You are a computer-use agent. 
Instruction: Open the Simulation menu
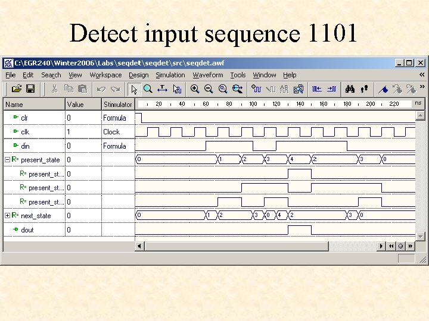pyautogui.click(x=170, y=75)
